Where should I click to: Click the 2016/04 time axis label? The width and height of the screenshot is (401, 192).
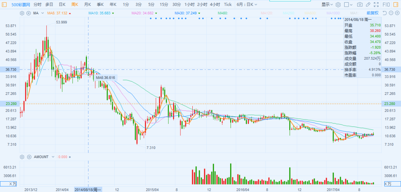coord(242,190)
